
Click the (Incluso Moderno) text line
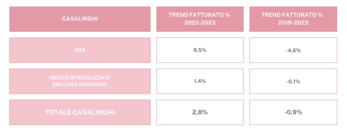point(80,85)
